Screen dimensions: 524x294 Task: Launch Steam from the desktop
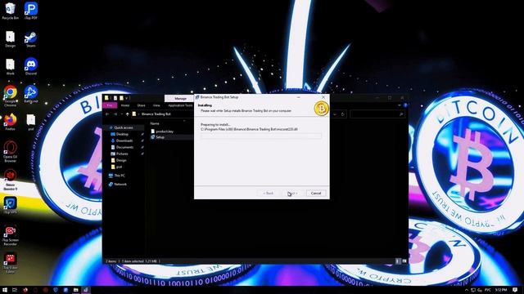[31, 38]
